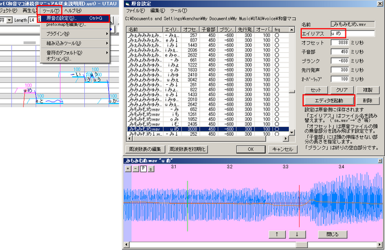Sort the list by the 子音部 column header
385x250 pixels.
(x=209, y=29)
